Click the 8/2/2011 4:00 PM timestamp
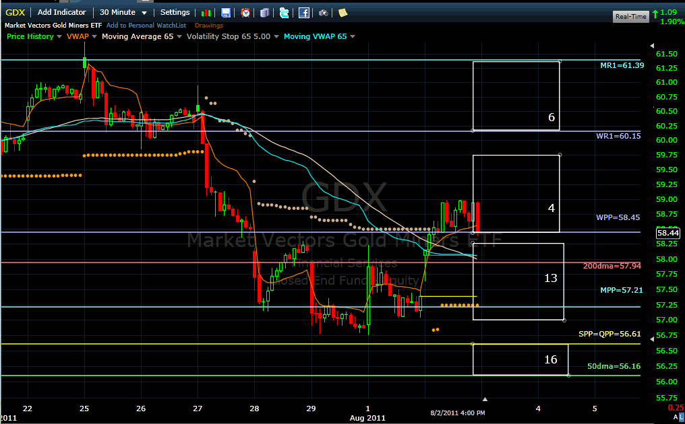Viewport: 685px width, 424px height. point(458,413)
